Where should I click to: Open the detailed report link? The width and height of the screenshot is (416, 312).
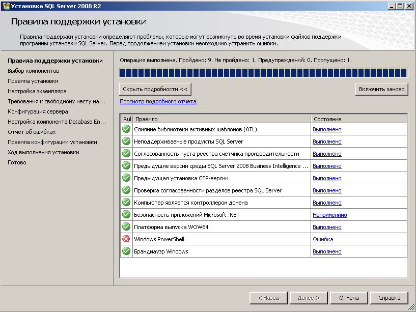[x=160, y=100]
